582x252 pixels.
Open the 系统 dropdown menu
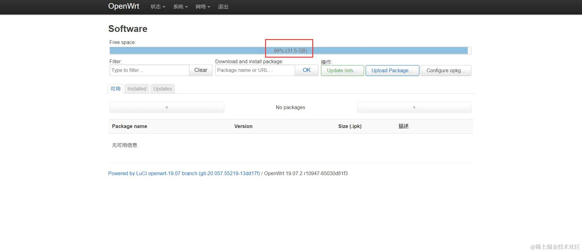click(x=180, y=7)
